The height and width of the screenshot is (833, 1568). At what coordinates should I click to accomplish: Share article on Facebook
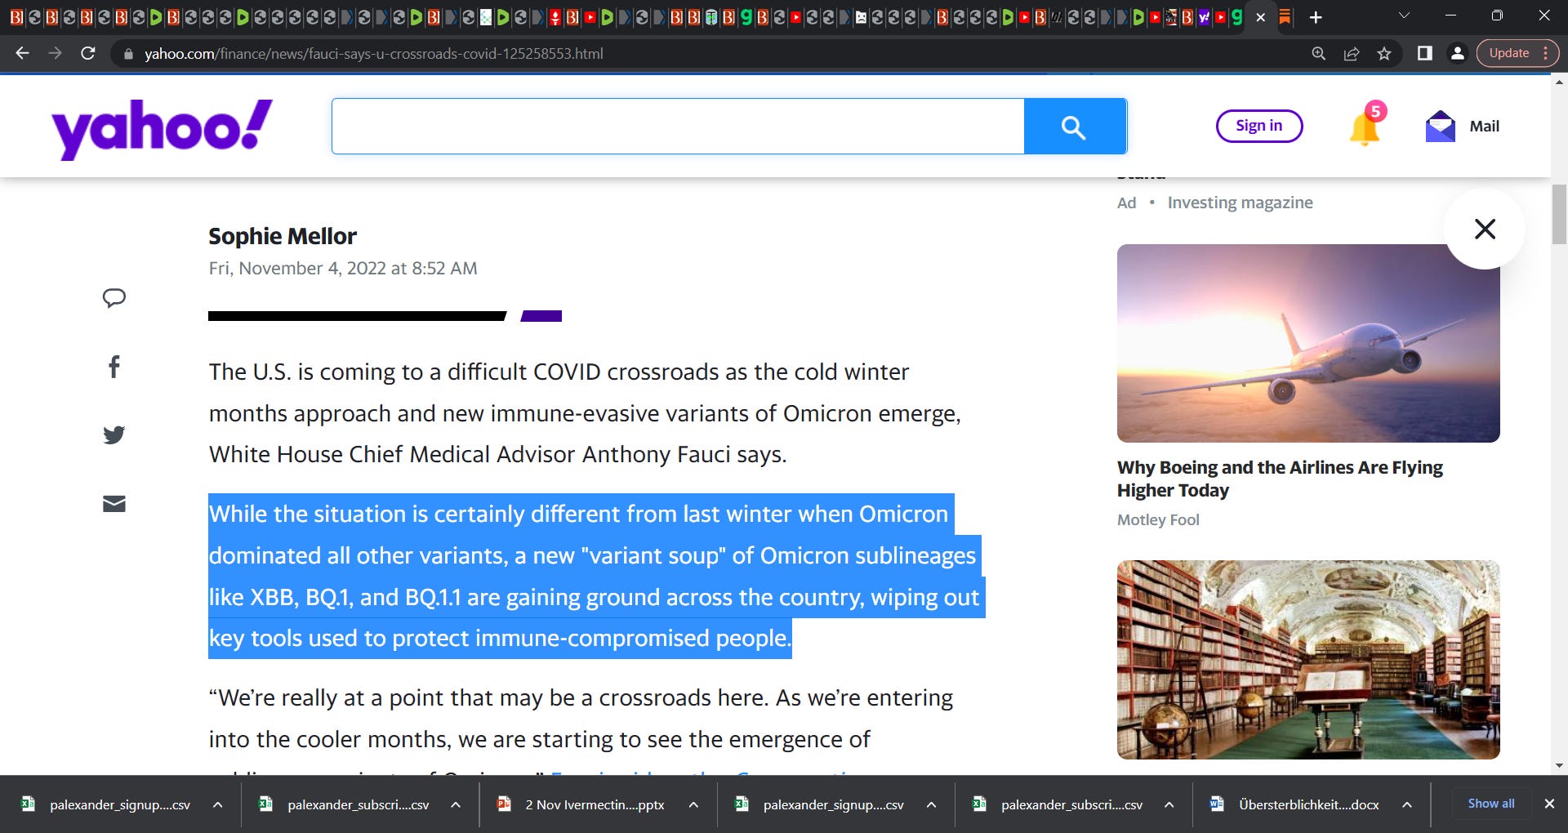114,367
